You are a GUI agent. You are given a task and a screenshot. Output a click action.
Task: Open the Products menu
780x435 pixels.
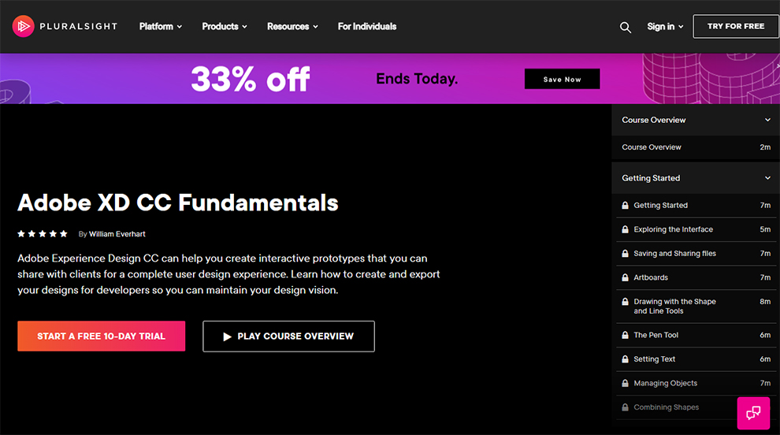(x=224, y=27)
